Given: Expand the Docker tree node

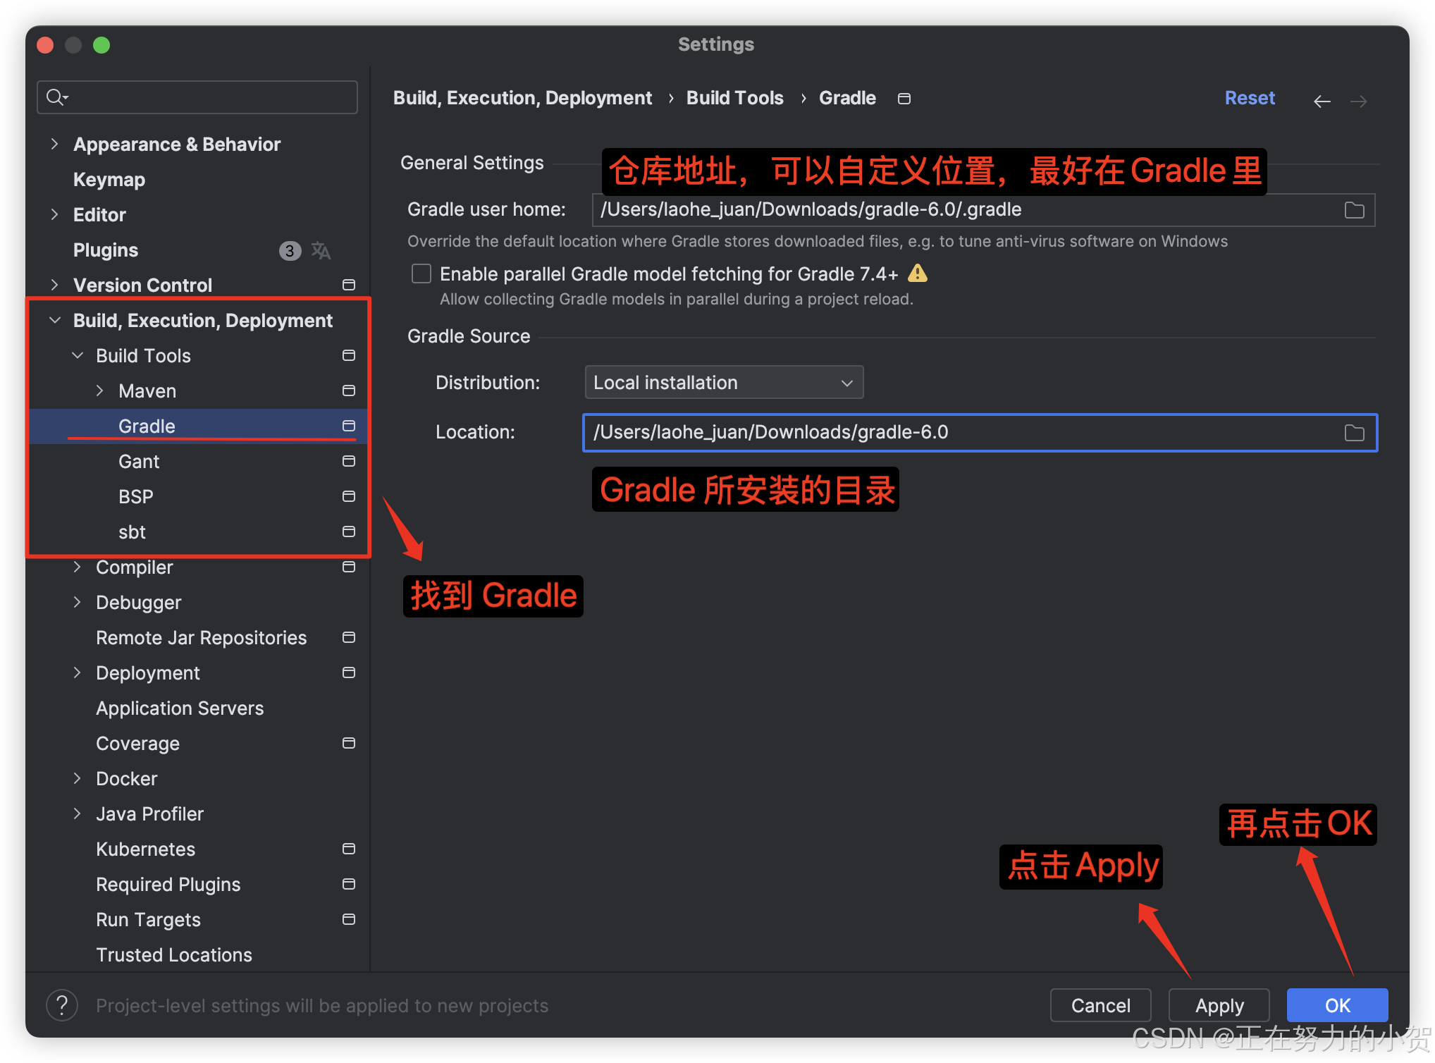Looking at the screenshot, I should click(78, 778).
